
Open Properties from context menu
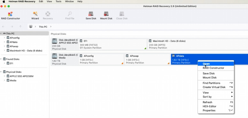pyautogui.click(x=216, y=110)
